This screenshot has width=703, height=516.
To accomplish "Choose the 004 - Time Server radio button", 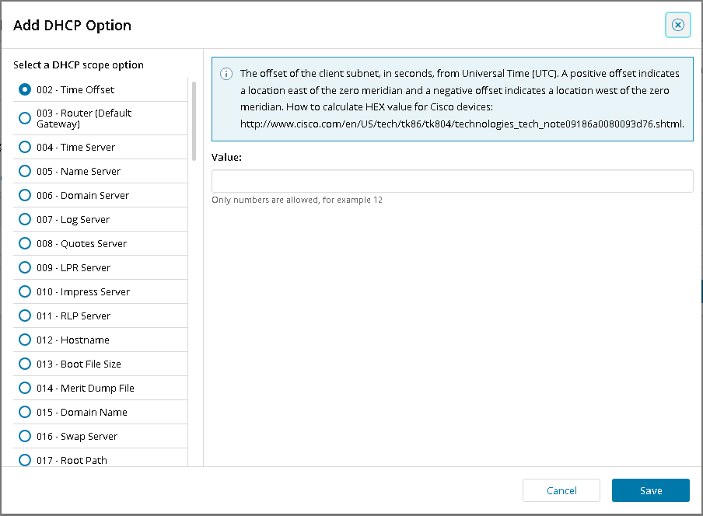I will point(25,147).
